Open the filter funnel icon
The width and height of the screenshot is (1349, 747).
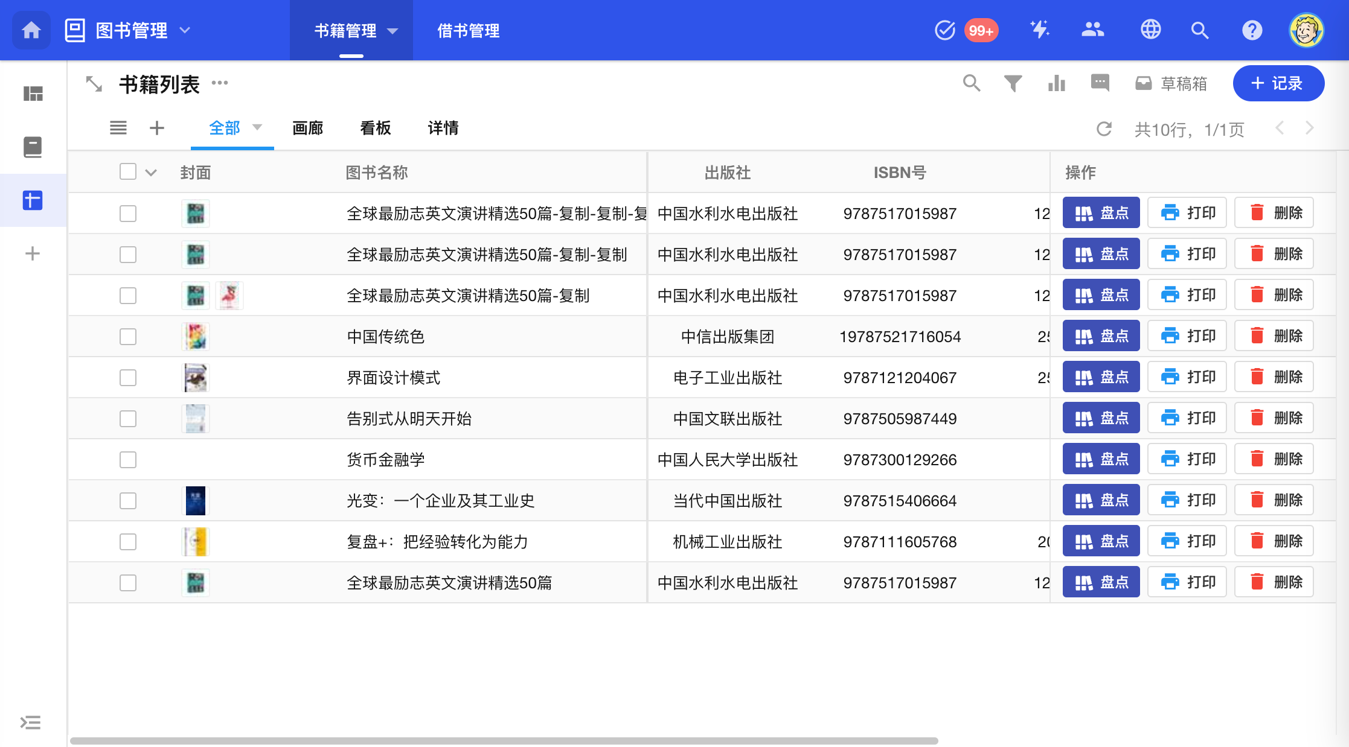(x=1013, y=83)
